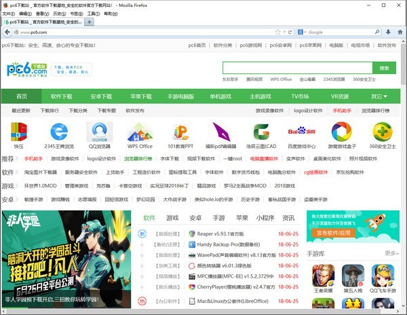Click the green 搜索 button
407x315 pixels.
[x=384, y=68]
